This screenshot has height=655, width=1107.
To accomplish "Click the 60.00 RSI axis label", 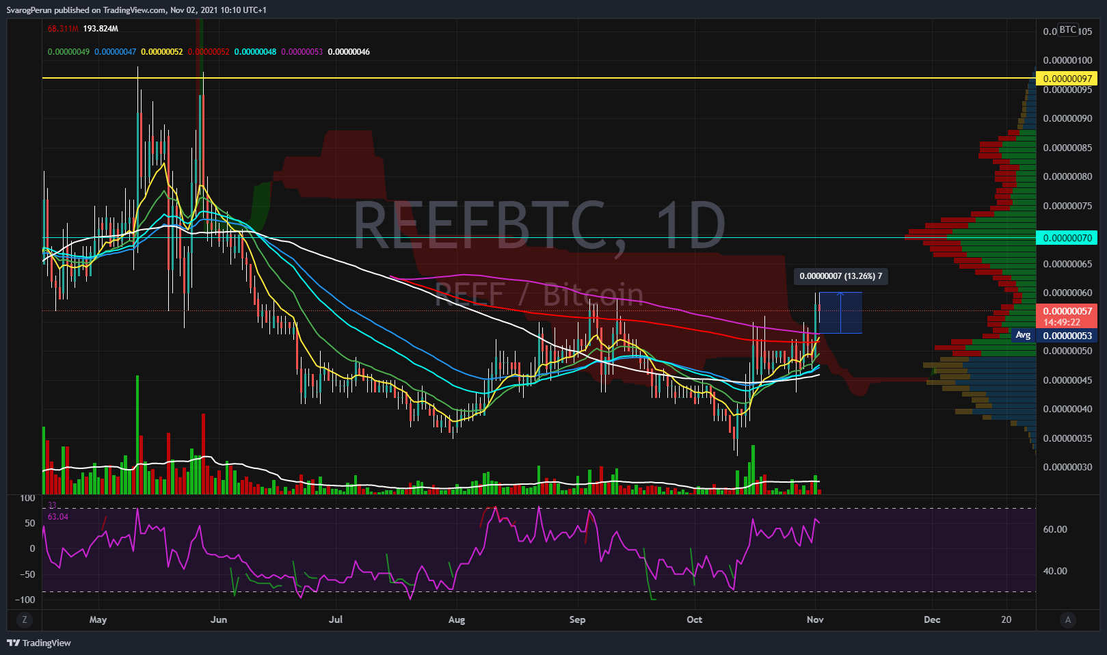I will [x=1055, y=529].
